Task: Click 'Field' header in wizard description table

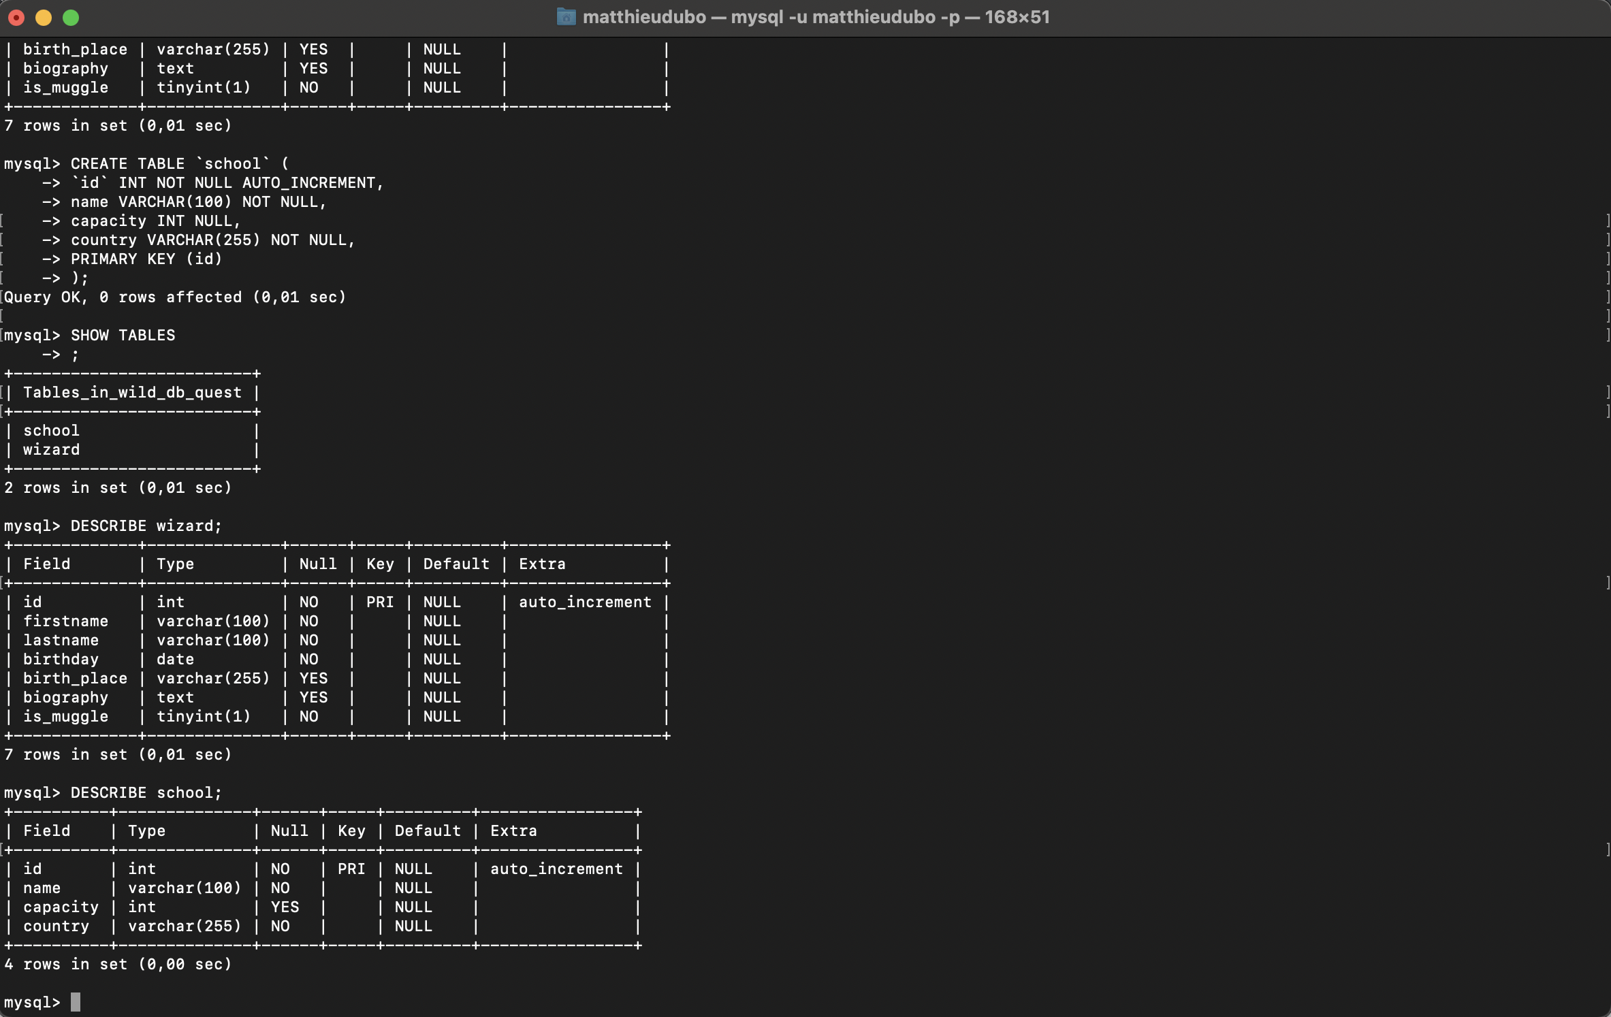Action: click(x=46, y=564)
